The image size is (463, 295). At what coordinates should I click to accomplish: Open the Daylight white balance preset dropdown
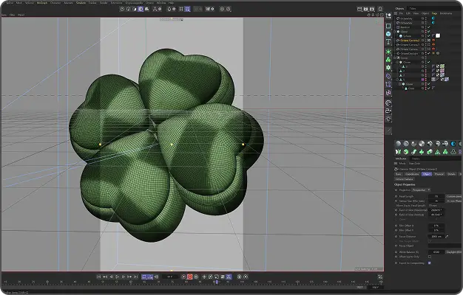[x=454, y=252]
